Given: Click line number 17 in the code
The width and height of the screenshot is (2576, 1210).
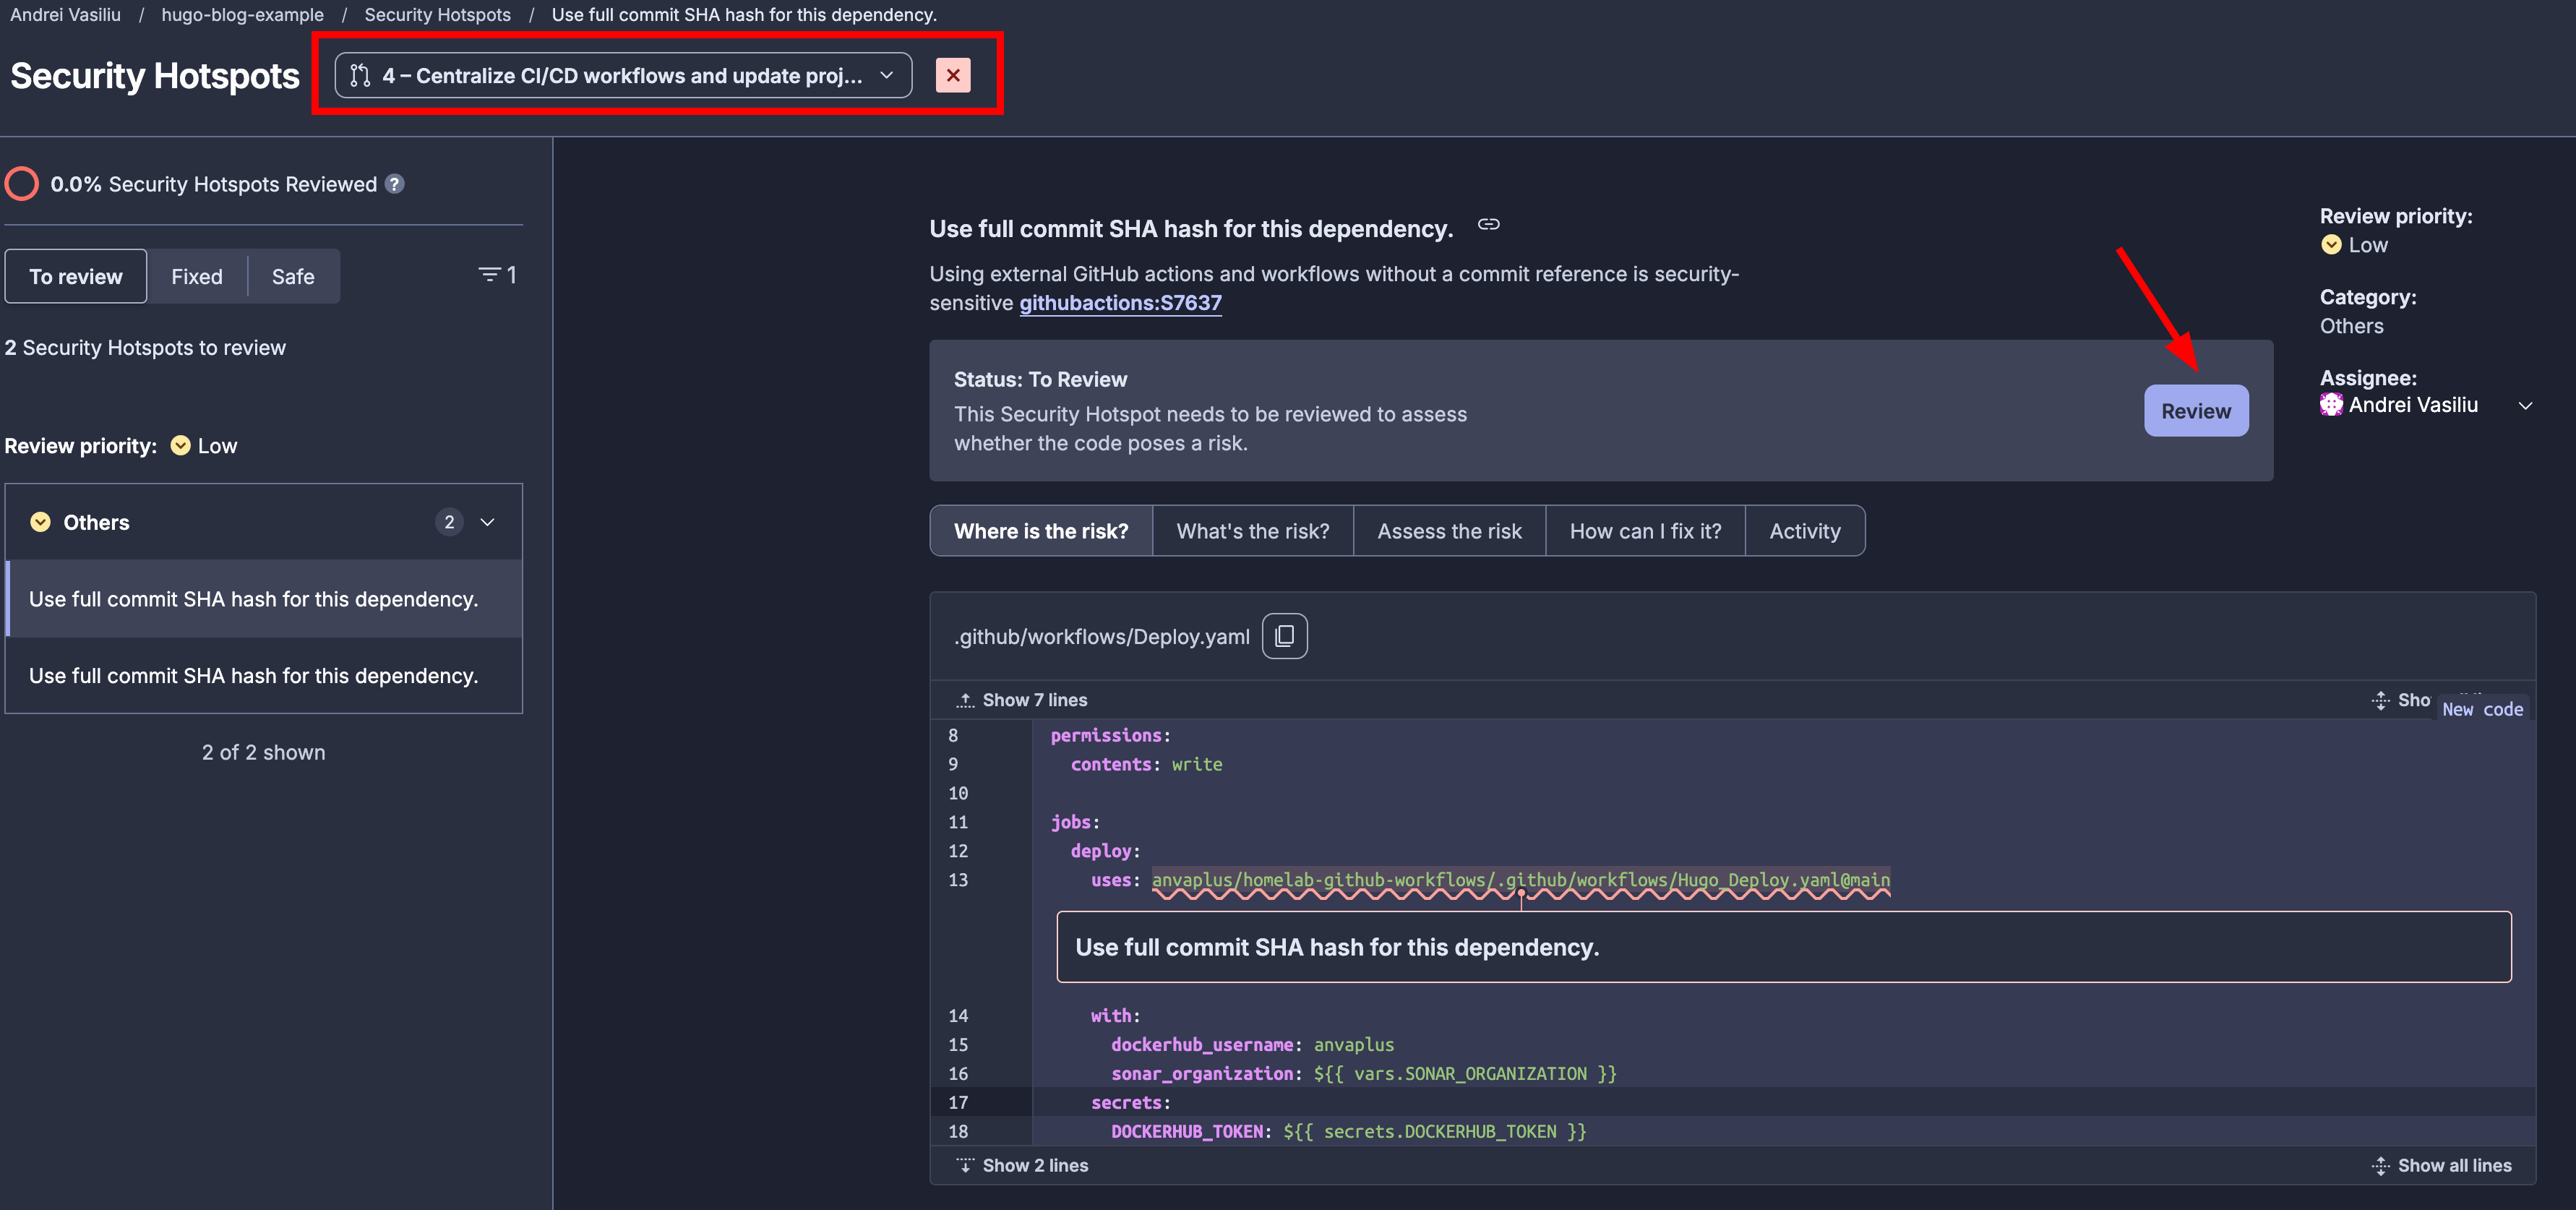Looking at the screenshot, I should [x=958, y=1102].
